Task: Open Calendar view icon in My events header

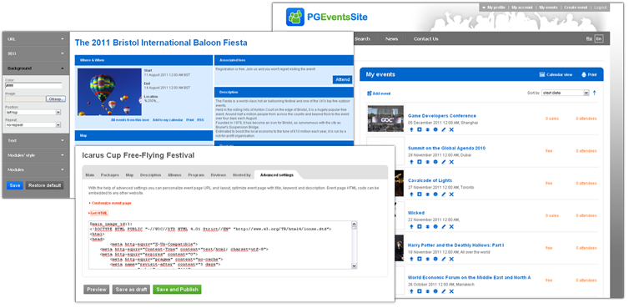Action: (542, 74)
